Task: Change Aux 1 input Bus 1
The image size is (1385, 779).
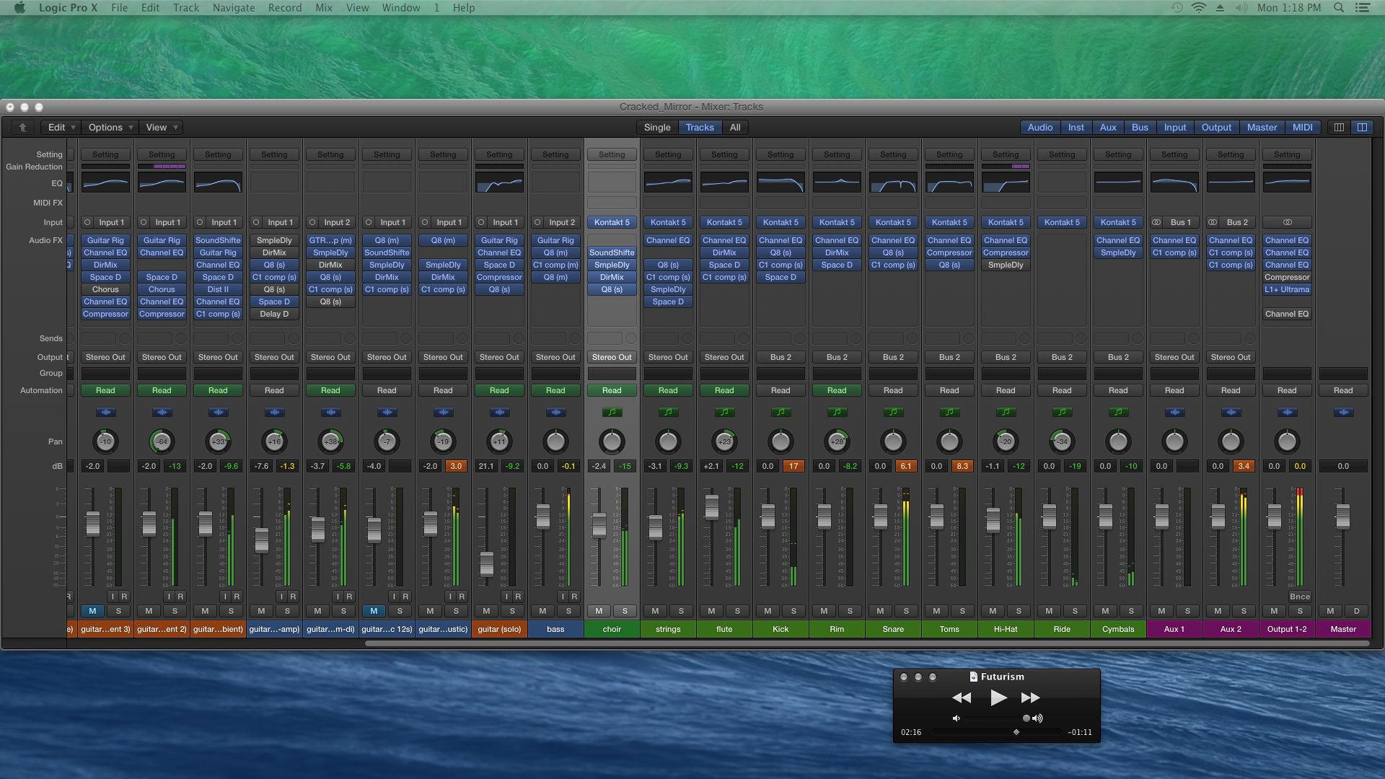Action: 1179,222
